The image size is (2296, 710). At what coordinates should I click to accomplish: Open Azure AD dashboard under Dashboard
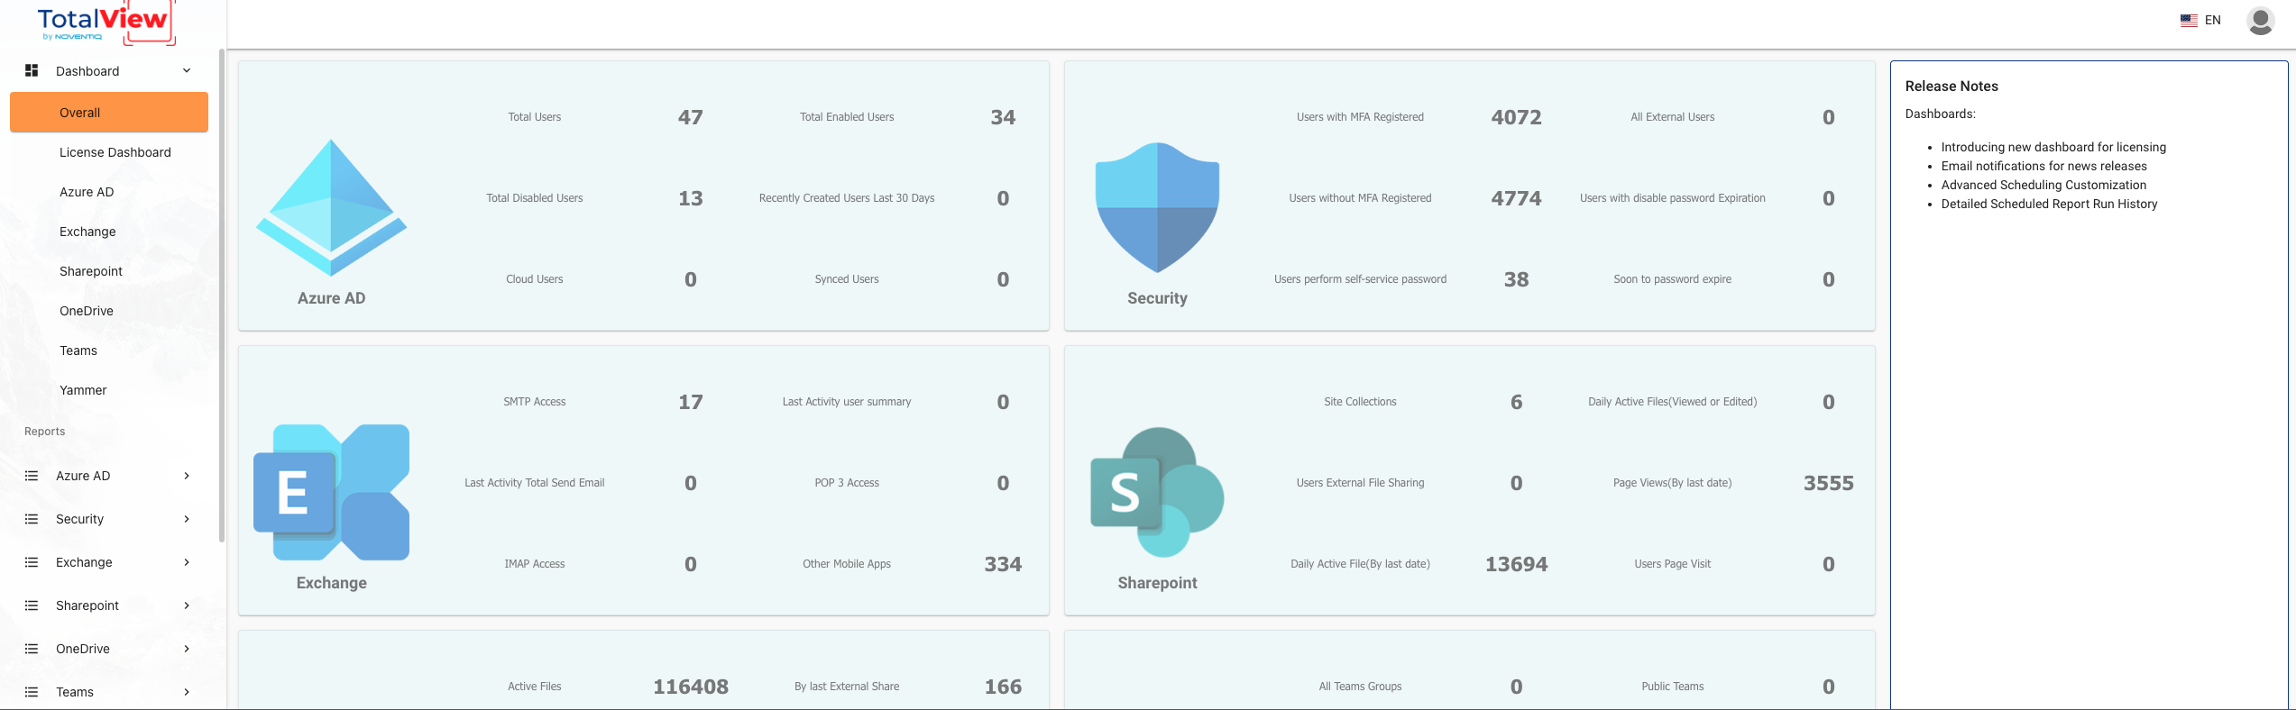tap(87, 192)
